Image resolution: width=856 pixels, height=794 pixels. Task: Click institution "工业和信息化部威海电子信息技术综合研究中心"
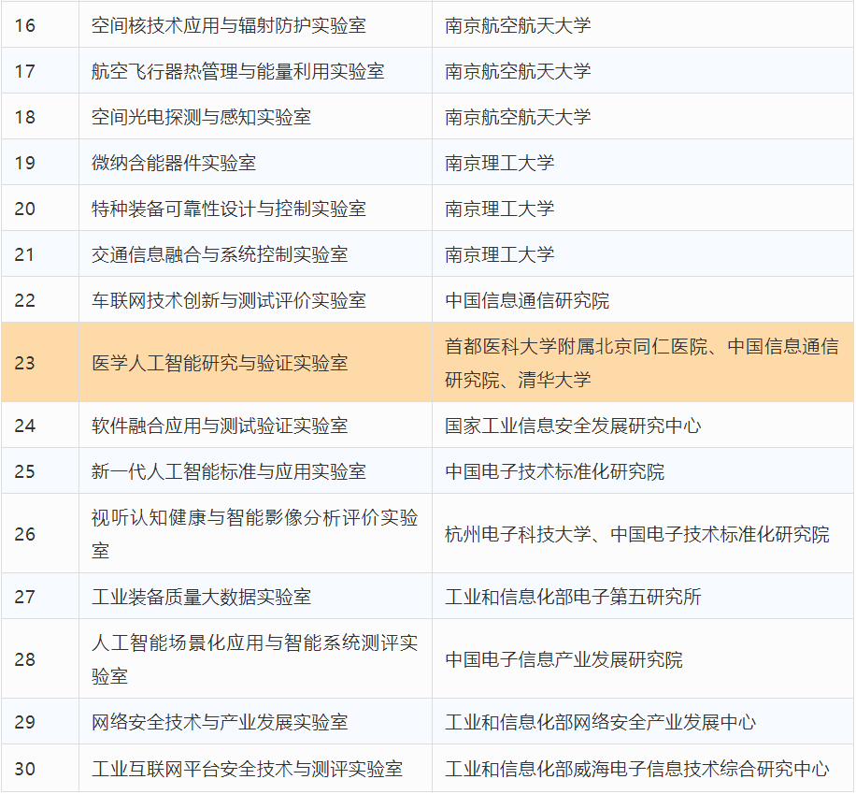point(637,769)
